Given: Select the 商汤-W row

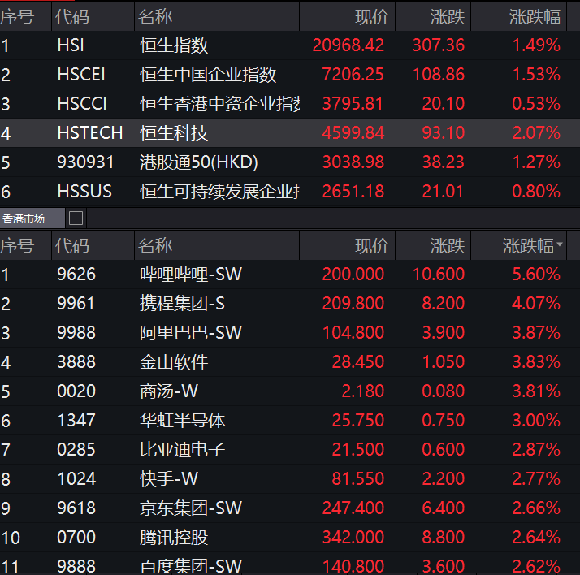Looking at the screenshot, I should pos(169,391).
